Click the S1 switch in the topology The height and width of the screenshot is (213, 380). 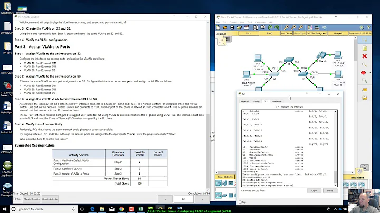(289, 60)
